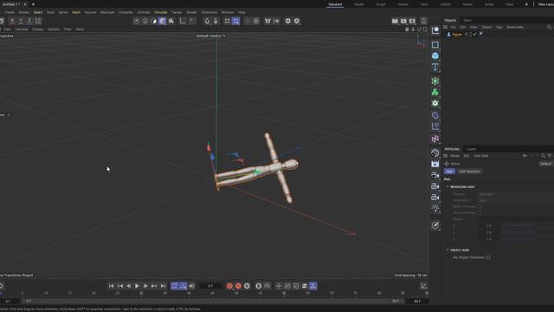This screenshot has height=312, width=554.
Task: Open the Simulate menu
Action: click(x=160, y=12)
